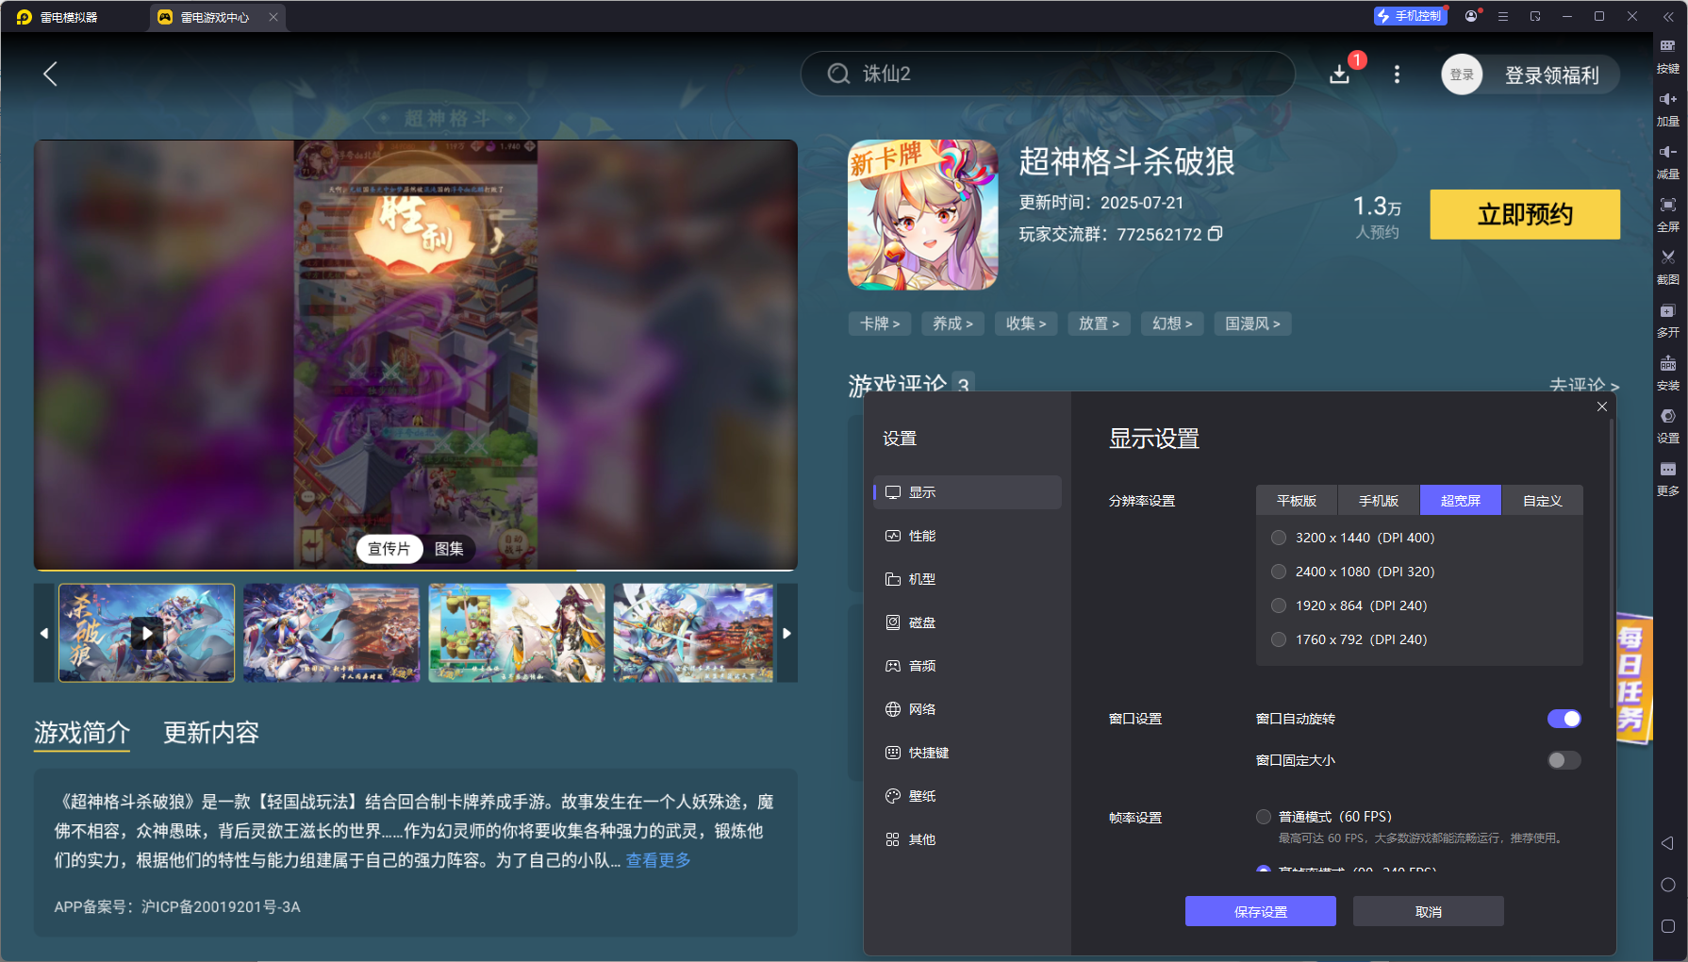Screen dimensions: 1688x962
Task: Open the three-dot more options menu
Action: pos(1397,75)
